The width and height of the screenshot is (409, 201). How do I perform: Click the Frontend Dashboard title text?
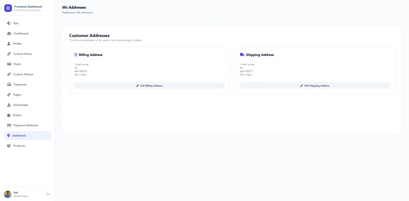point(28,6)
